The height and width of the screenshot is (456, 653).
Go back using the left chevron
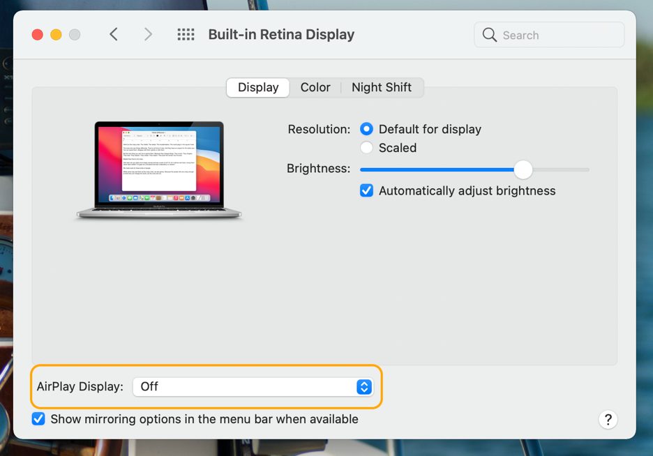click(114, 34)
